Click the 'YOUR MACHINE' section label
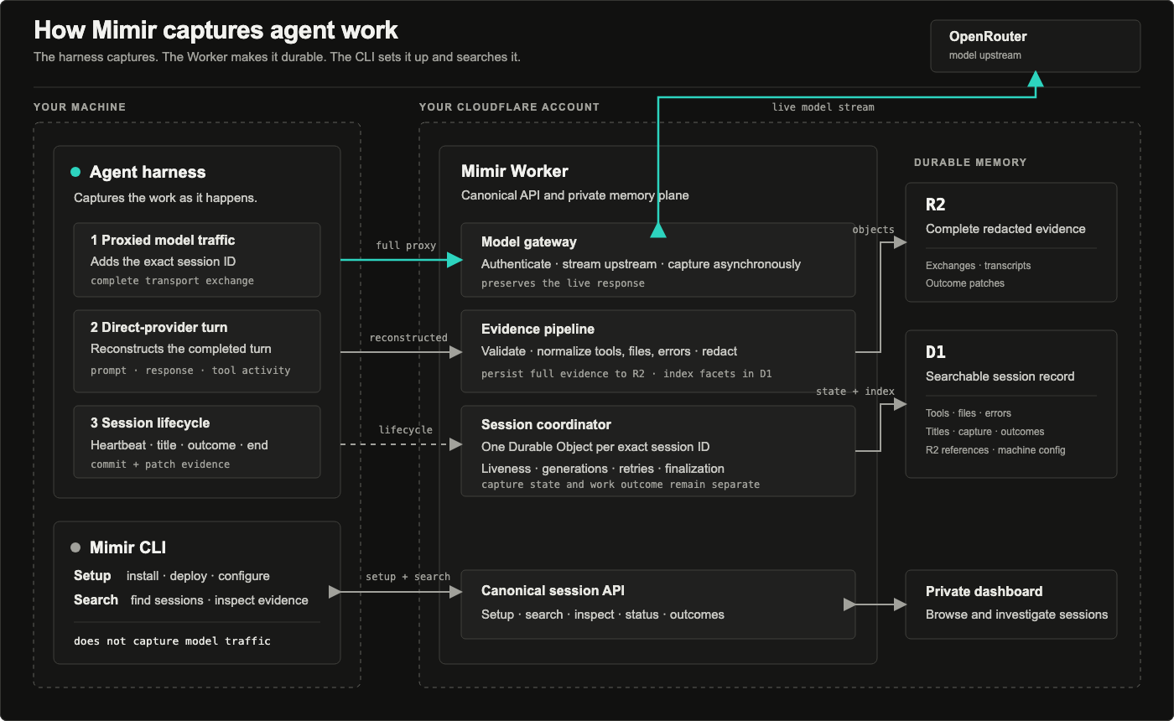The image size is (1174, 721). point(80,107)
